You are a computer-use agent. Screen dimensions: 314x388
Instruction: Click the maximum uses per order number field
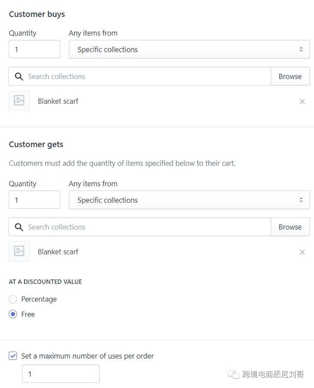click(61, 374)
